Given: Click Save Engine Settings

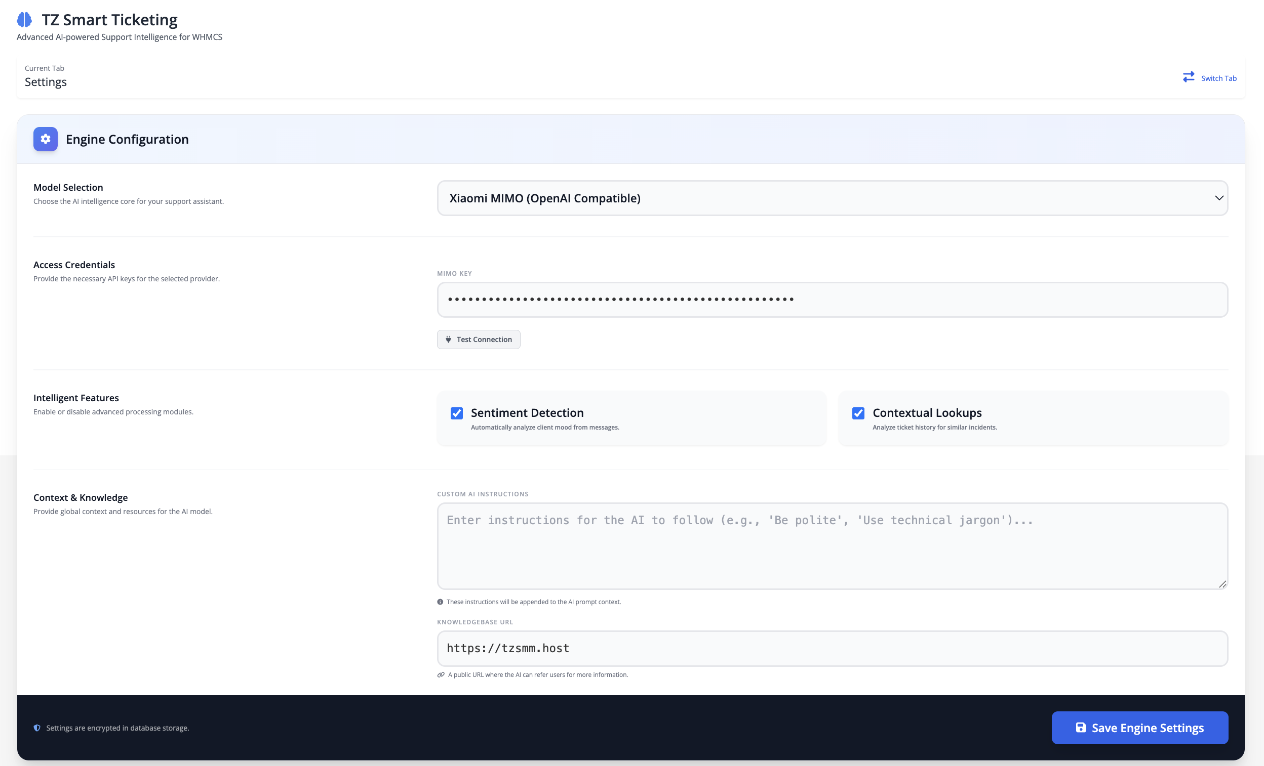Looking at the screenshot, I should 1140,728.
